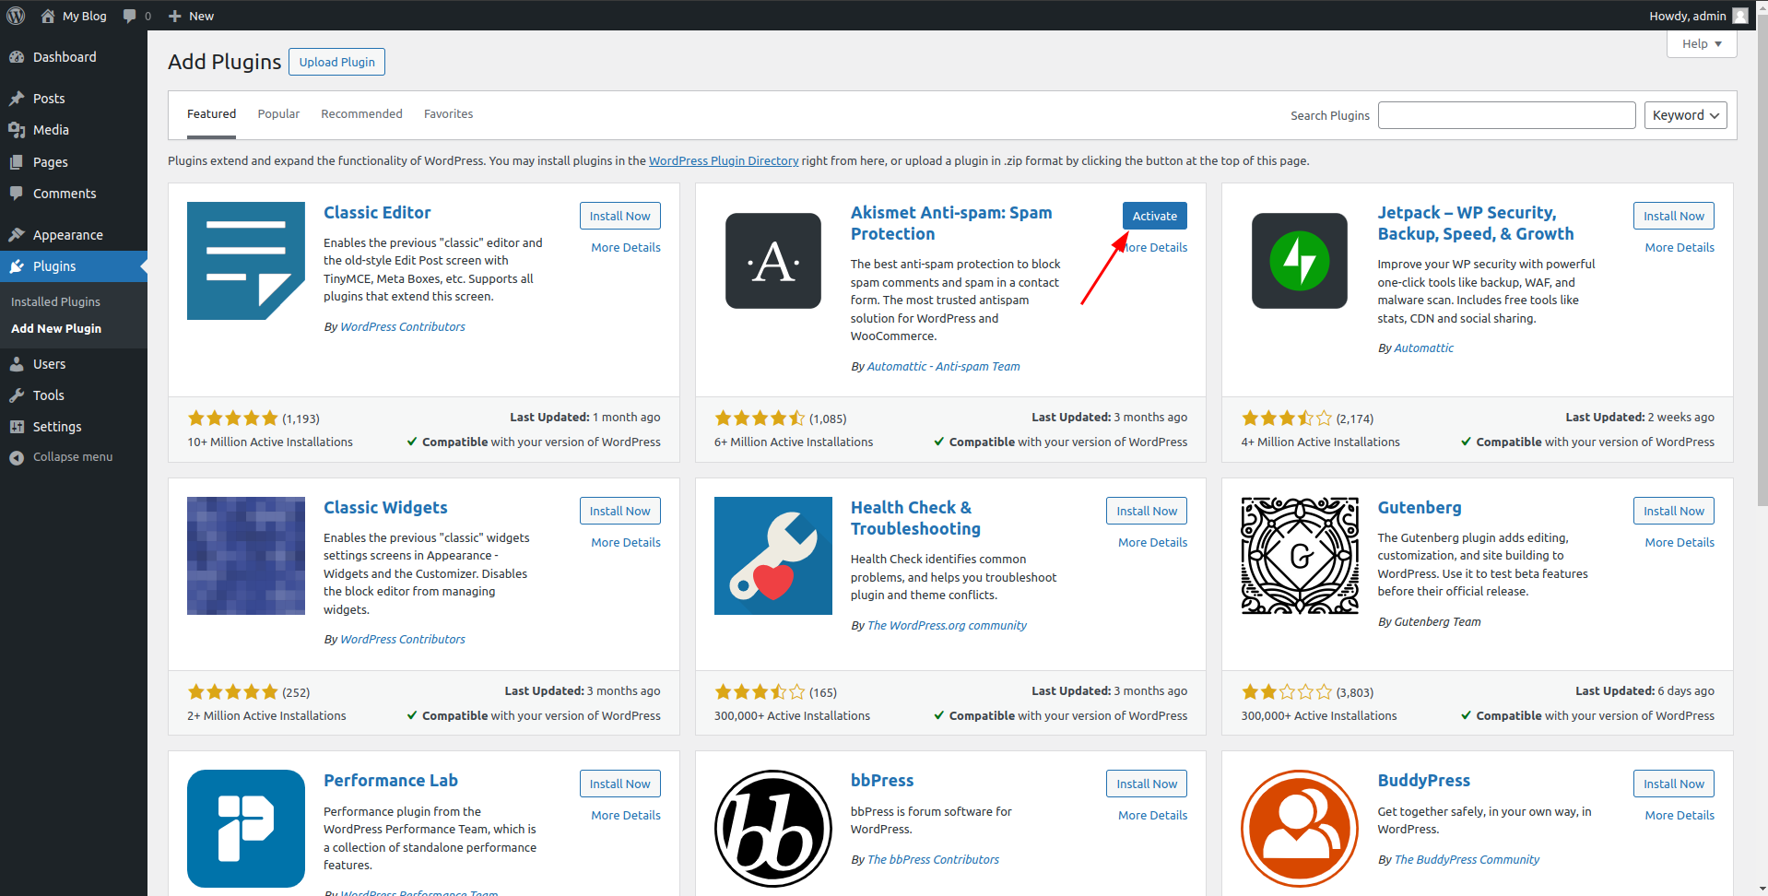This screenshot has width=1768, height=896.
Task: View More Details for bbPress
Action: point(1152,815)
